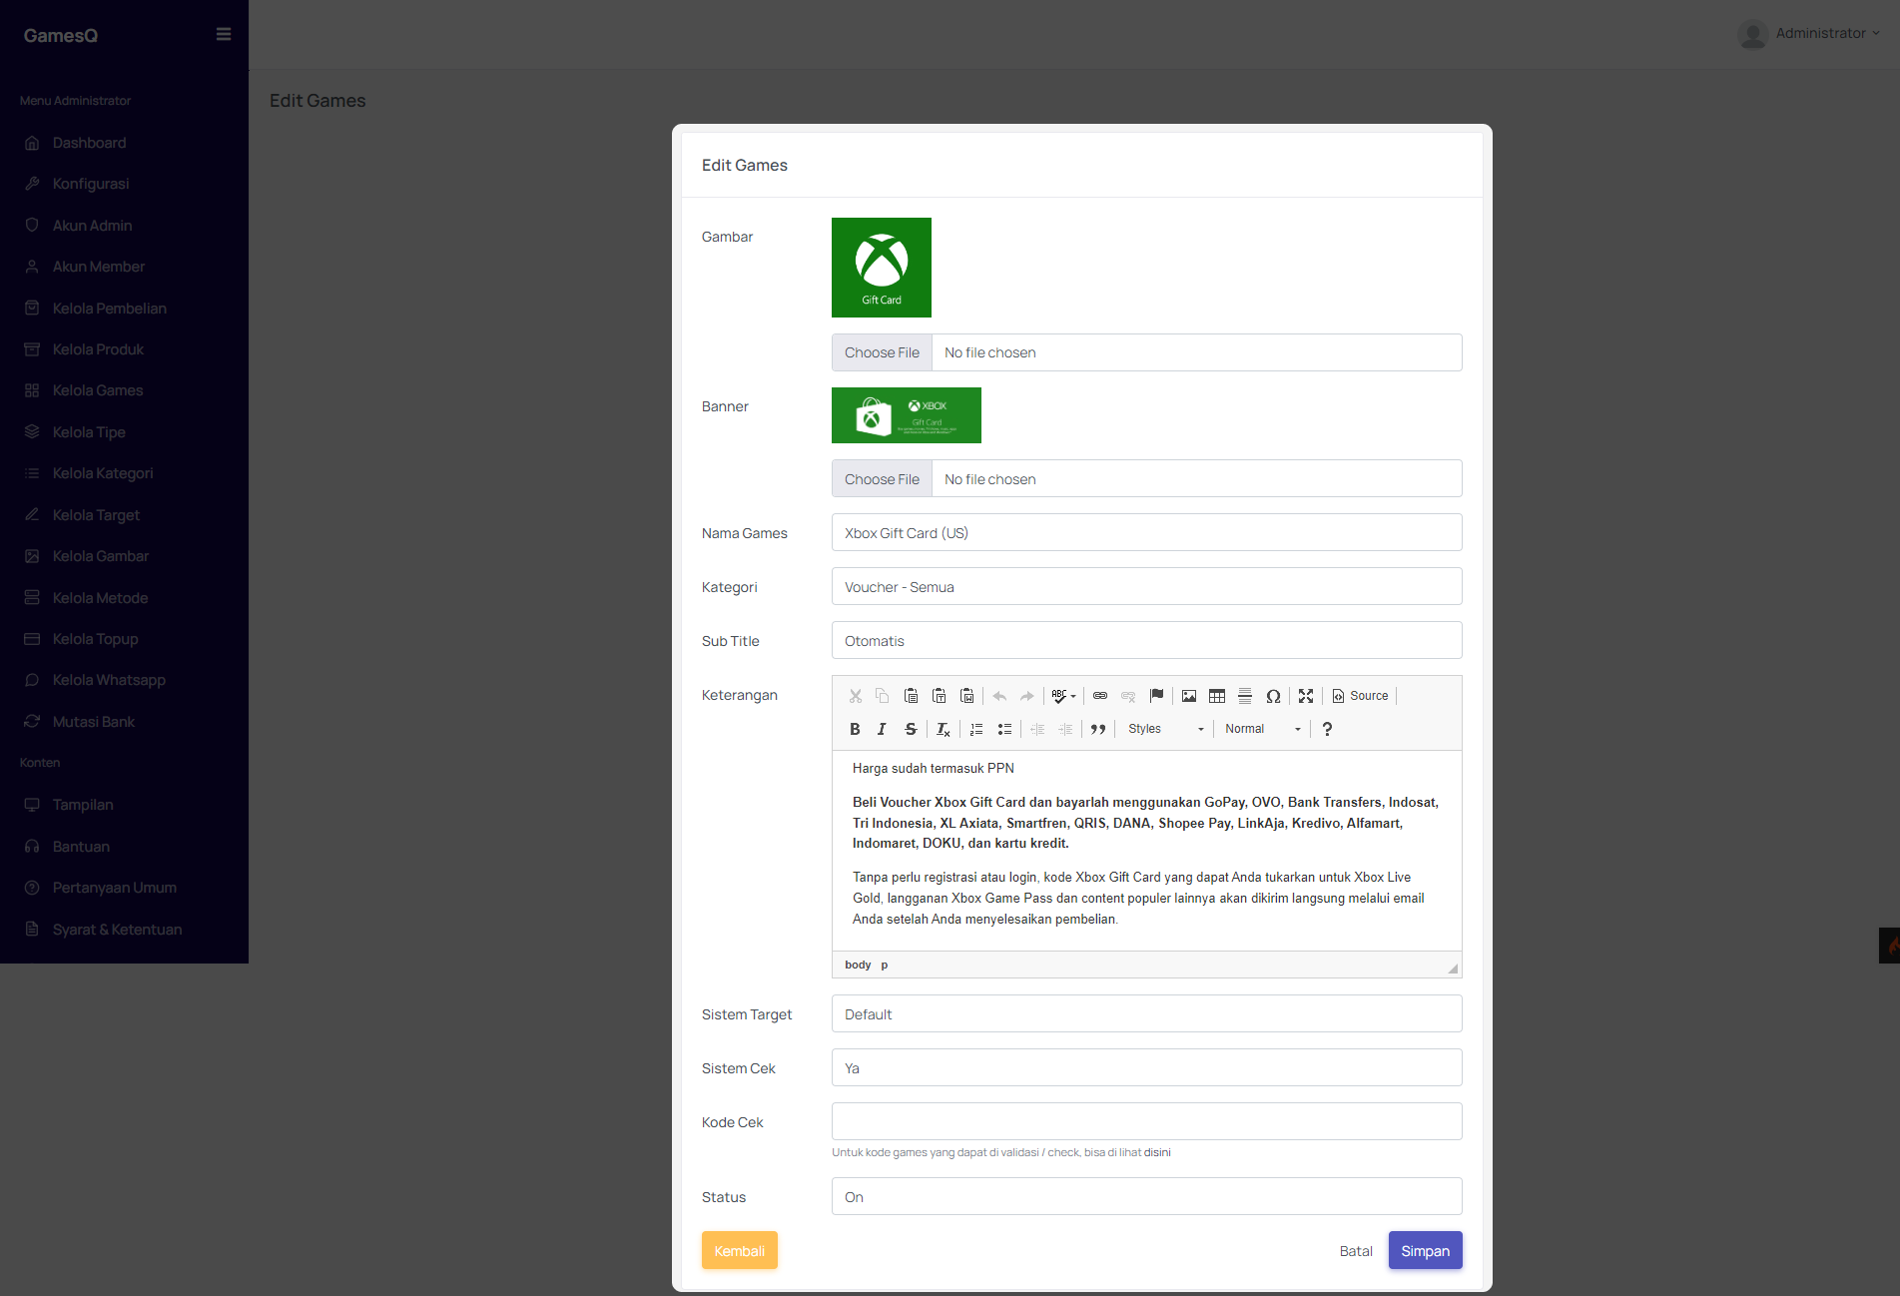Open Kelola Produk menu item
Screen dimensions: 1900x1296
[98, 349]
